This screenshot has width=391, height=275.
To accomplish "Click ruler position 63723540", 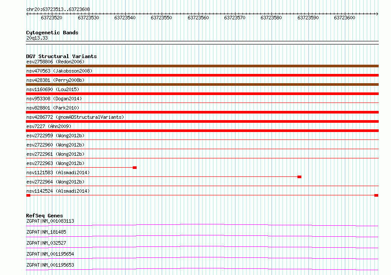I will click(125, 18).
